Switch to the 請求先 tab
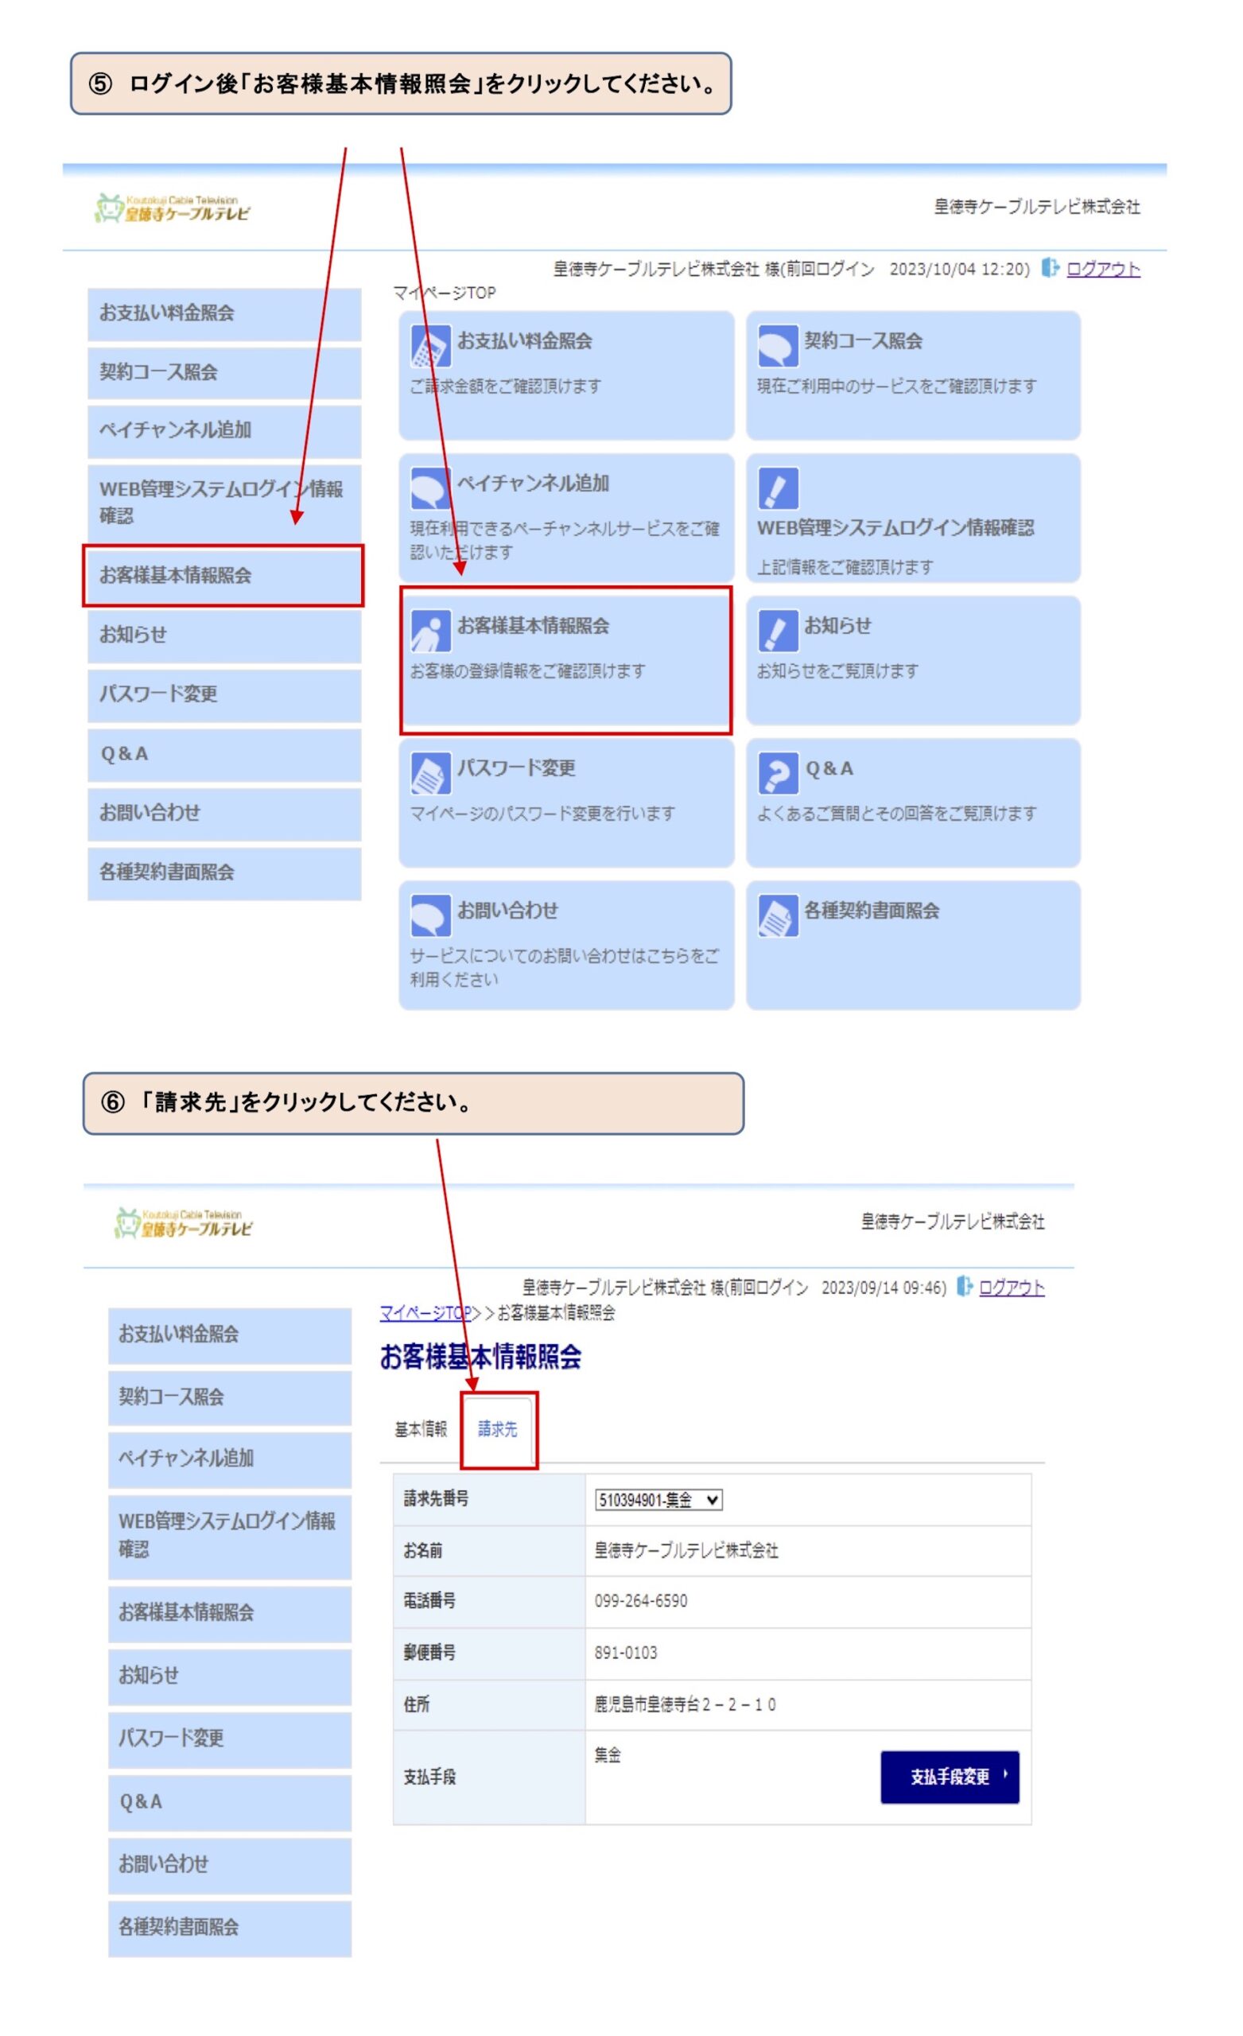Image resolution: width=1243 pixels, height=2036 pixels. coord(498,1429)
